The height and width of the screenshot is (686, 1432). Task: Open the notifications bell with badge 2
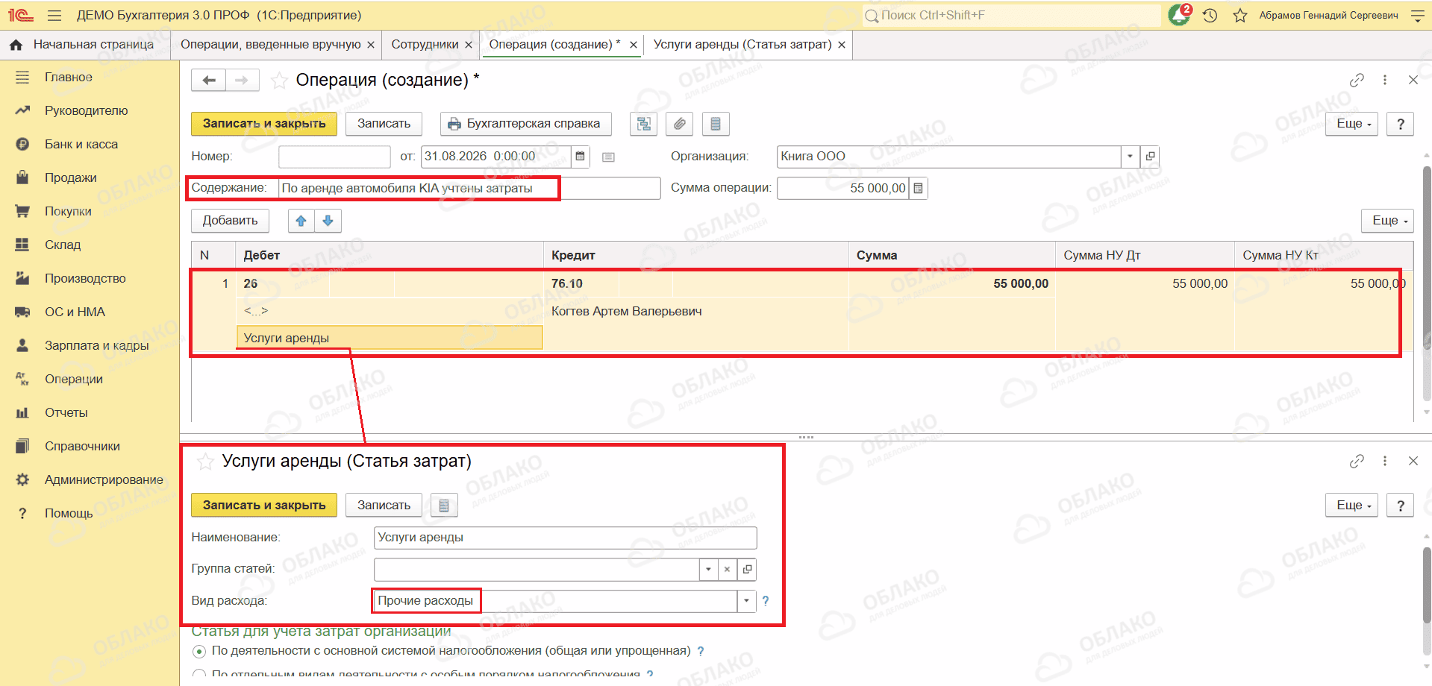[x=1180, y=14]
